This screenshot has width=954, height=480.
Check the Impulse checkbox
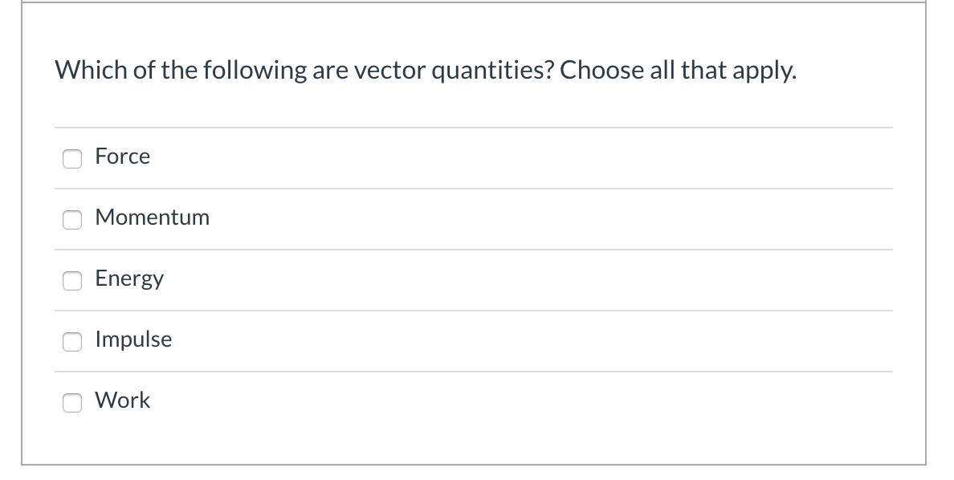click(x=72, y=342)
